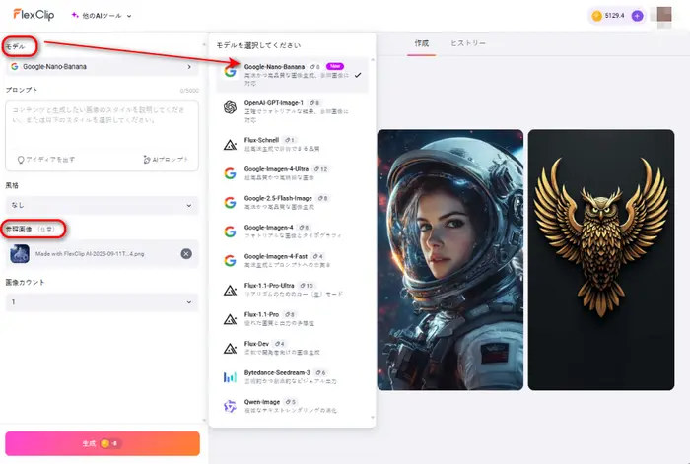This screenshot has height=464, width=690.
Task: Pick the Flux-1.1-Pro-Ultra model
Action: [x=292, y=289]
